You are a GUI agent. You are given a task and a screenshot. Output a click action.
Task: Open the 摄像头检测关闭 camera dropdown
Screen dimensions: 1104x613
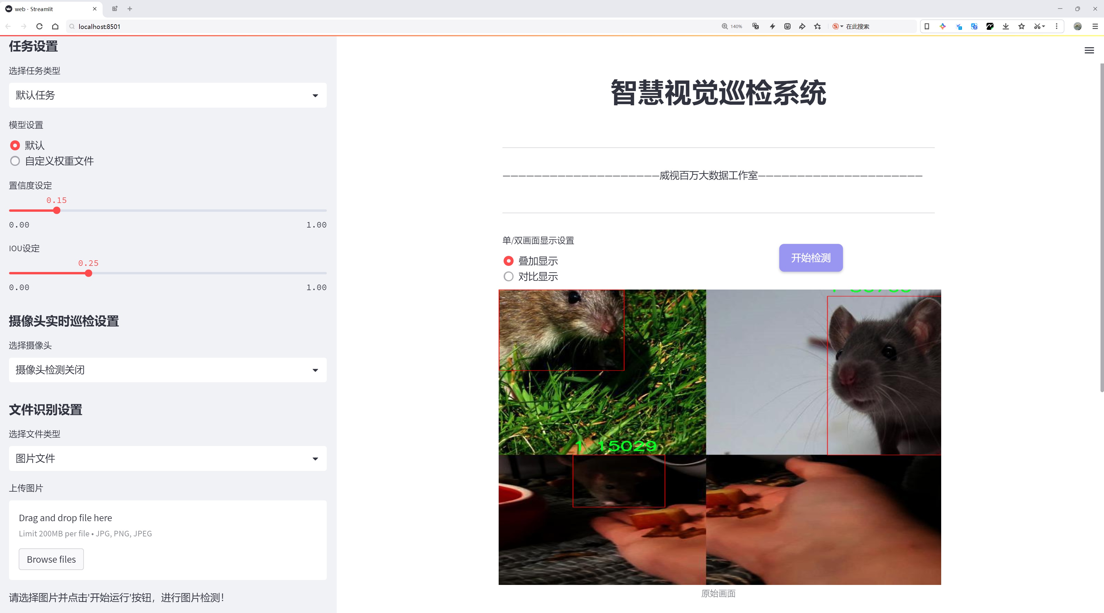click(167, 369)
